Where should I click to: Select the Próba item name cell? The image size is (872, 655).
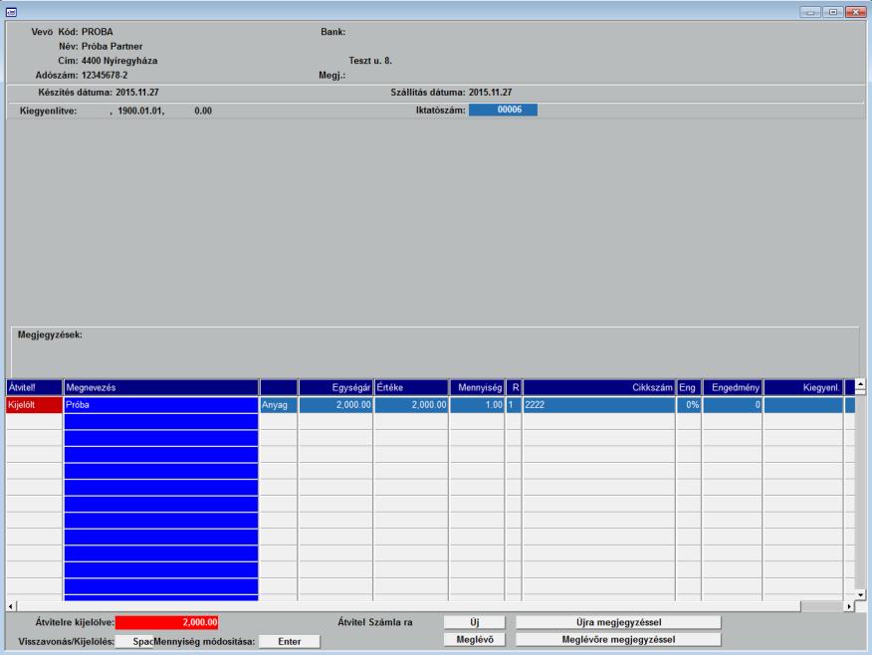click(160, 405)
